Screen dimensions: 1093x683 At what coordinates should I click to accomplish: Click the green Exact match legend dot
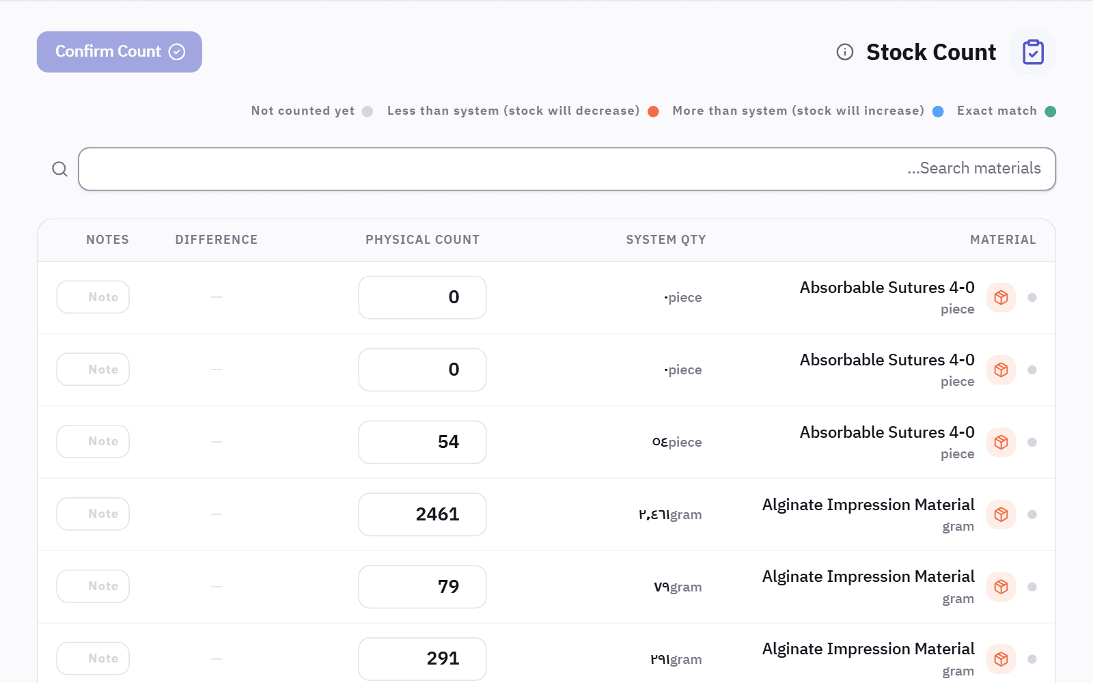1051,111
